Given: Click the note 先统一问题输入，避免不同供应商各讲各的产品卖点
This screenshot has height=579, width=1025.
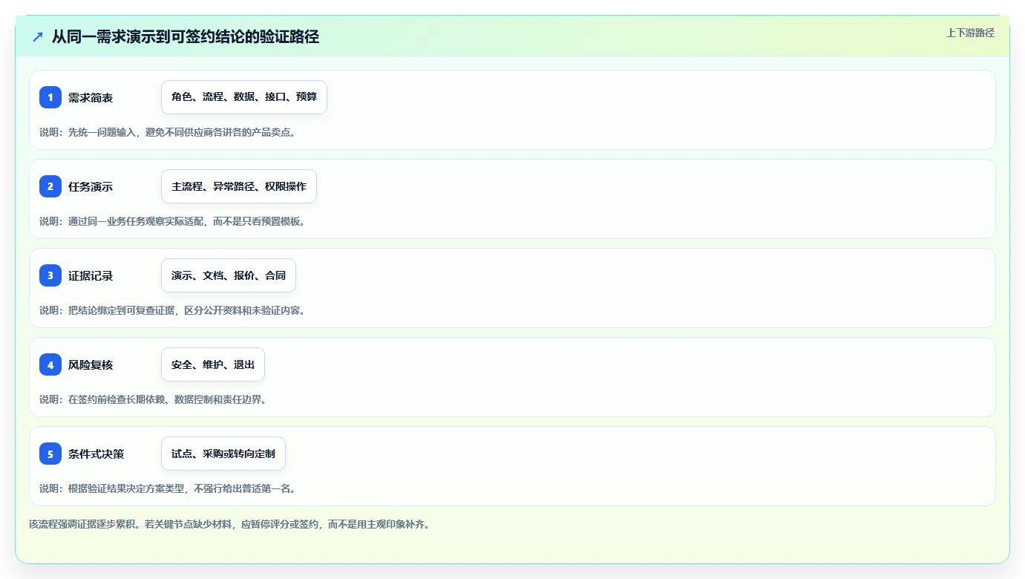Looking at the screenshot, I should (x=182, y=132).
